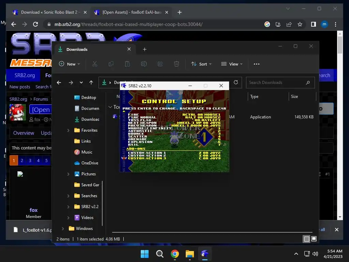Show hidden system tray icons

pos(296,254)
